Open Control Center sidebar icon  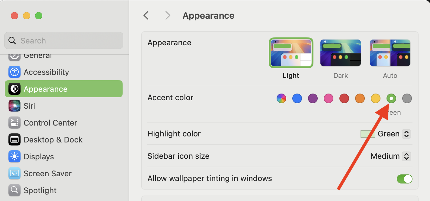click(x=14, y=123)
